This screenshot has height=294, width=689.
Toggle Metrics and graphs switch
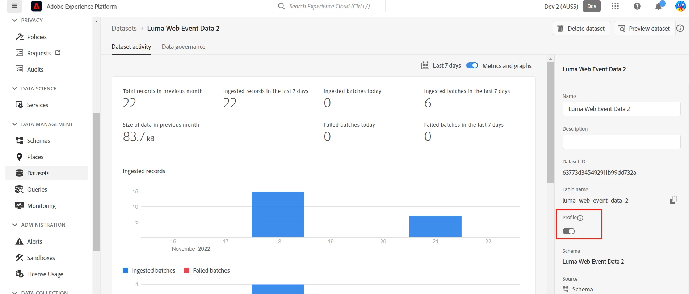pos(472,65)
